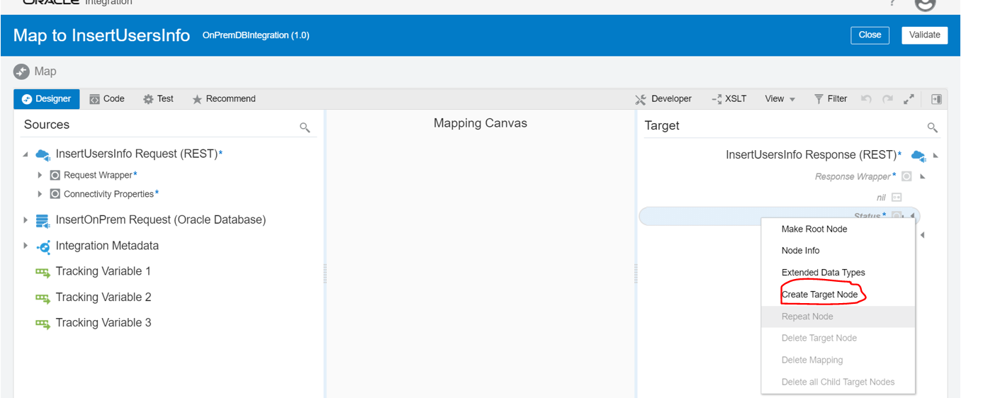1005x398 pixels.
Task: Select the Response Wrapper target label
Action: [x=853, y=176]
